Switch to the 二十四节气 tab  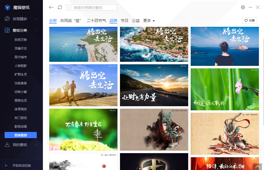pos(96,21)
